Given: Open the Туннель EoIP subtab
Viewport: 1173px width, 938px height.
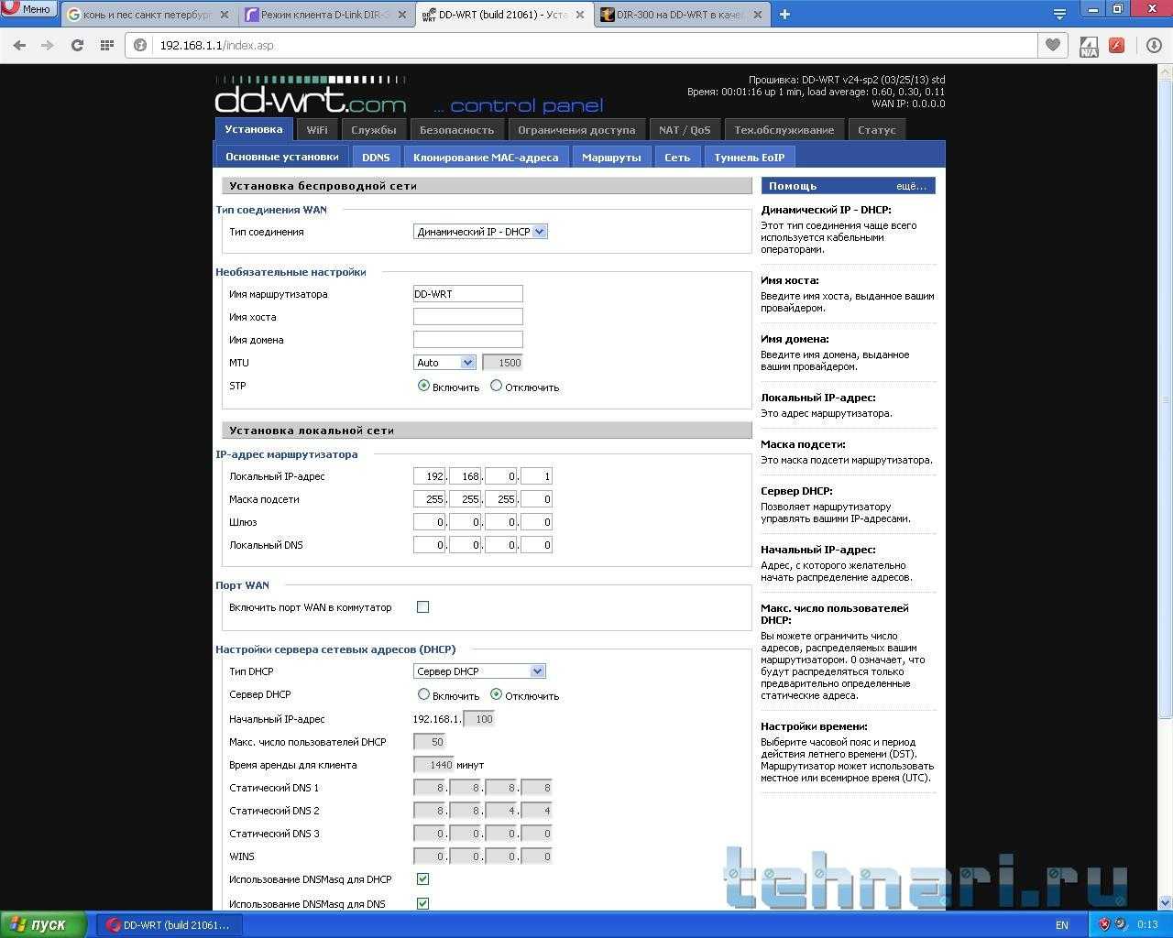Looking at the screenshot, I should (750, 158).
